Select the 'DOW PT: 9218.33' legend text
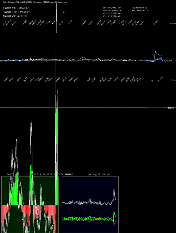176x233 pixels. [x=16, y=16]
